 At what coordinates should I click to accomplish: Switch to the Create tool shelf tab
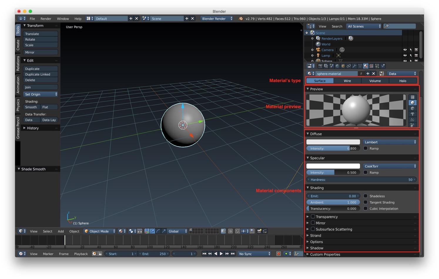[18, 45]
